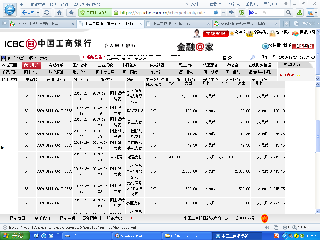Expand the 后退 back history dropdown arrow

[38, 13]
